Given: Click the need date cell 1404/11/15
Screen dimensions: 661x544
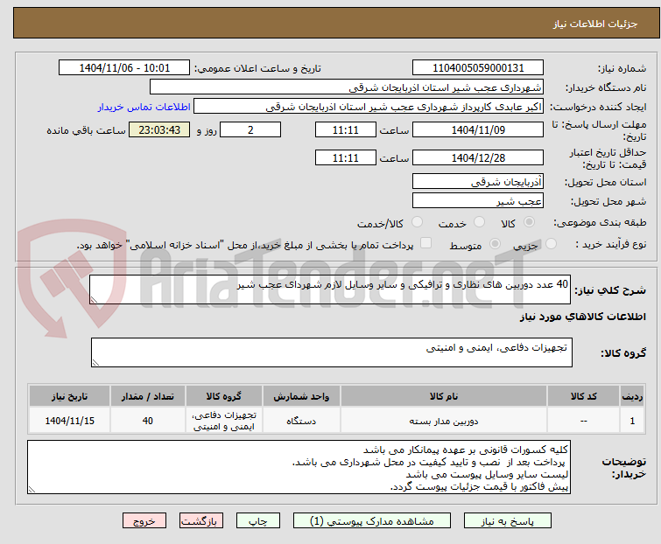Looking at the screenshot, I should click(69, 421).
